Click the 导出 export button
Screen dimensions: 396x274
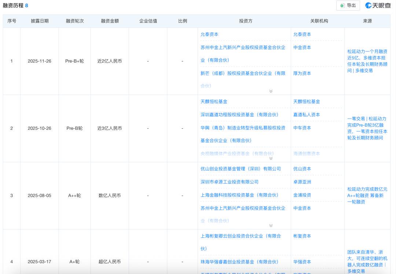point(348,5)
